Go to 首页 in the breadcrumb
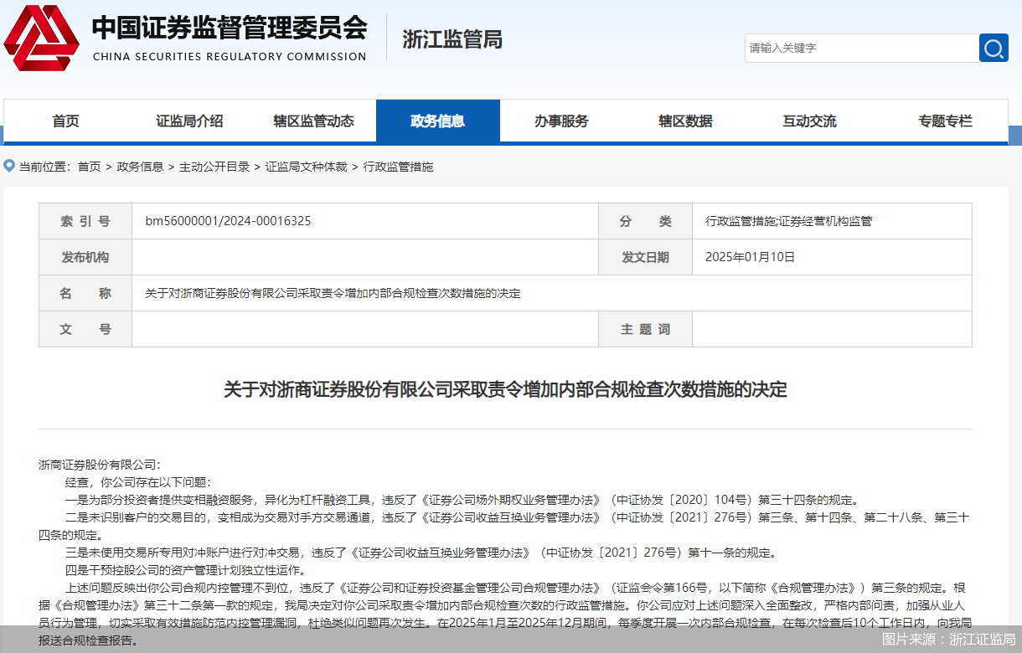This screenshot has height=653, width=1022. (x=90, y=167)
